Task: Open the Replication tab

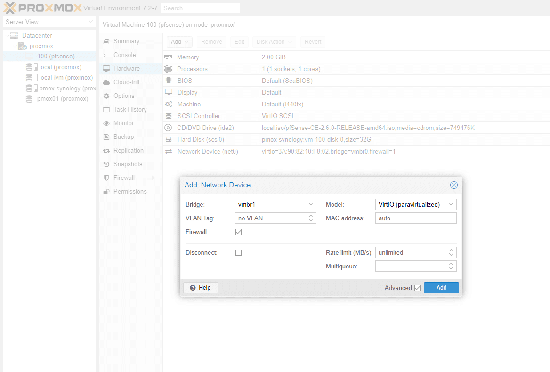Action: point(130,150)
